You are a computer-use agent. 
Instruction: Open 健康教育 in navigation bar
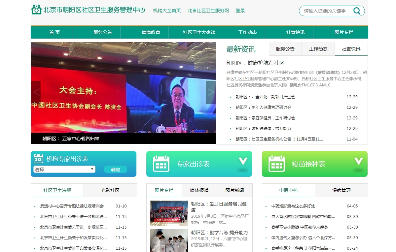click(151, 32)
